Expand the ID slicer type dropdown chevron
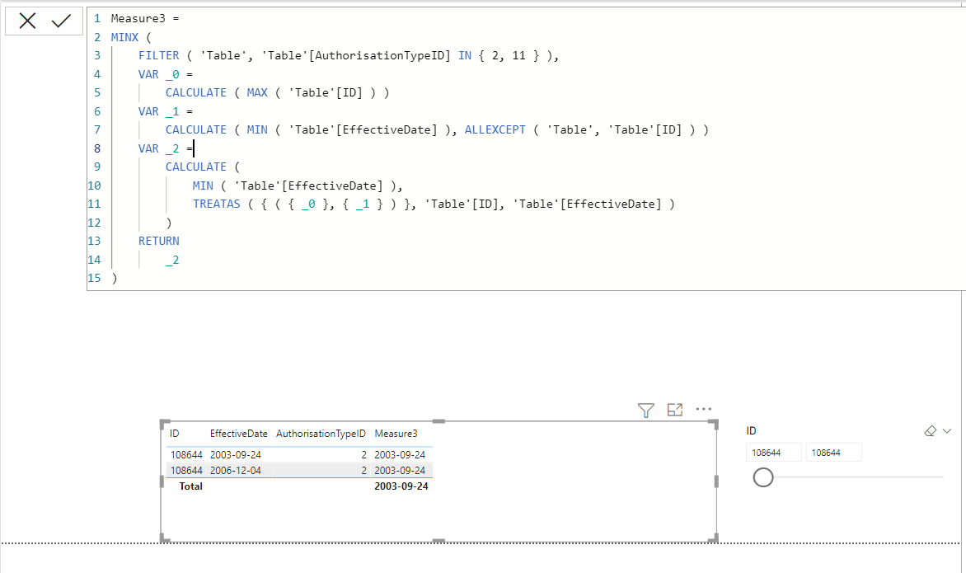This screenshot has width=966, height=573. tap(947, 431)
